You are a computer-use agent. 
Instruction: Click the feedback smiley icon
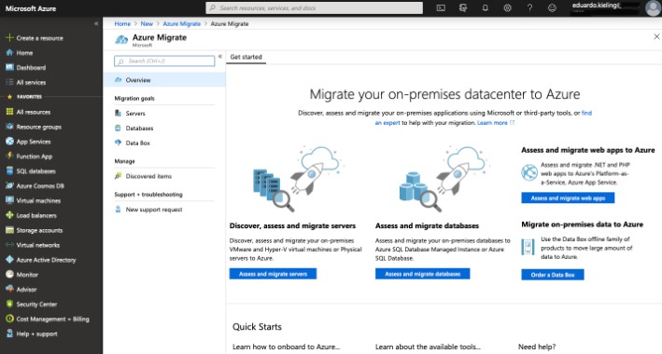tap(552, 7)
